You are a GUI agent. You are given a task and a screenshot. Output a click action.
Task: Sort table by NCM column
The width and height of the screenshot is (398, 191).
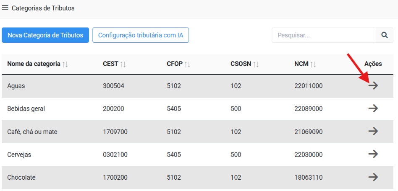[x=313, y=64]
